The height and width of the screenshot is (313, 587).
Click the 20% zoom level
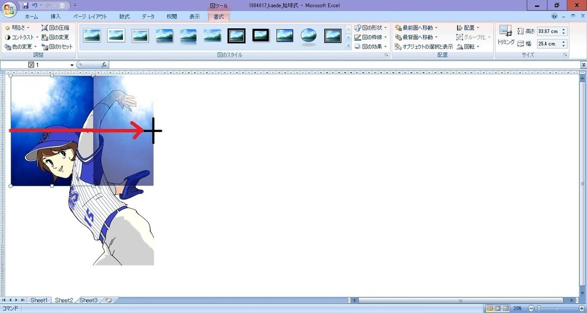[518, 309]
